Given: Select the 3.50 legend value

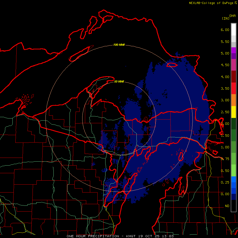Looking at the screenshot, I should [225, 89].
